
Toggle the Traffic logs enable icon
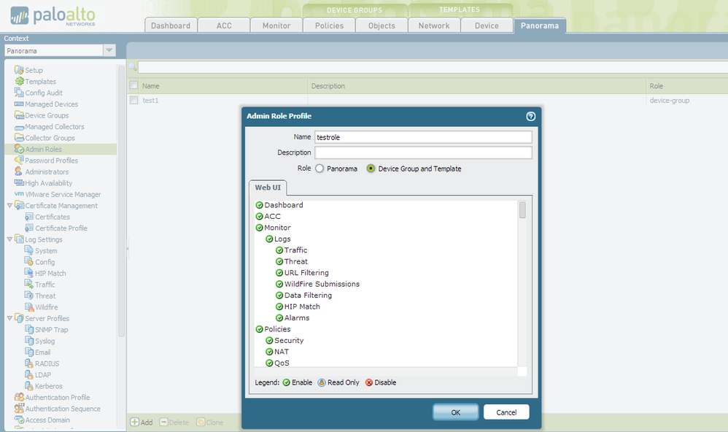(279, 250)
